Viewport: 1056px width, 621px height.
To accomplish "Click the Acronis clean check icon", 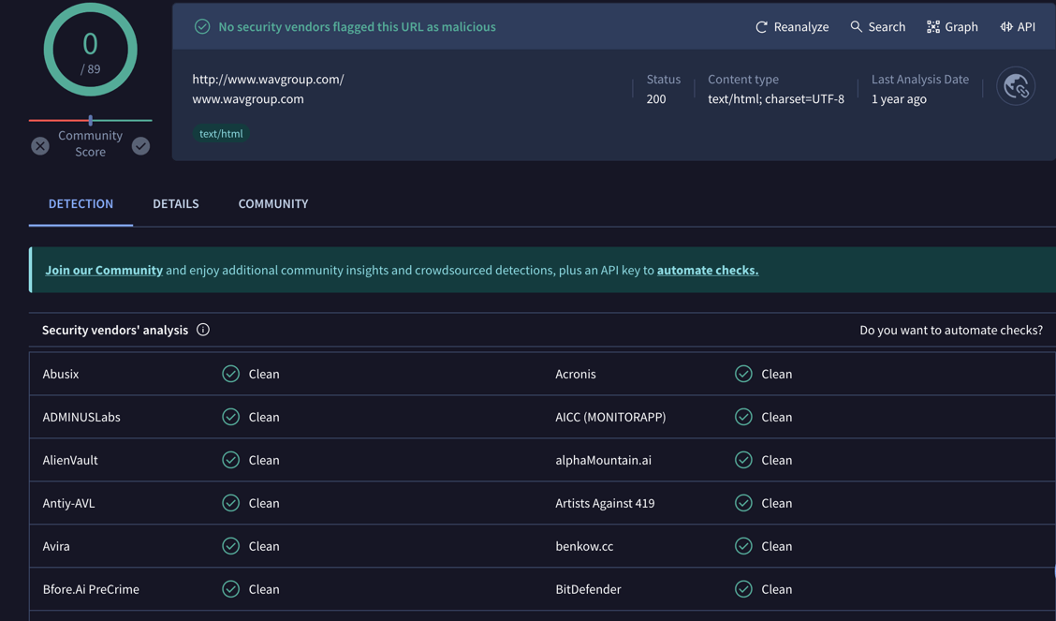I will point(743,374).
